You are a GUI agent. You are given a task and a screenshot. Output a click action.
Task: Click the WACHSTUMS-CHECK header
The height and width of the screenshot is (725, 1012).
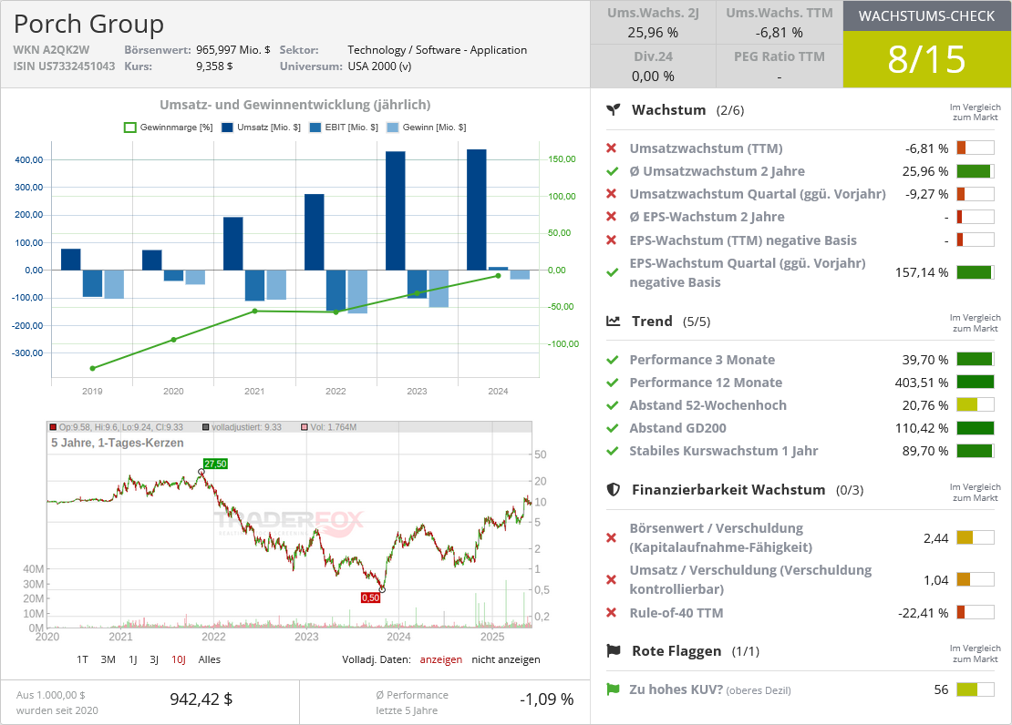click(x=927, y=16)
